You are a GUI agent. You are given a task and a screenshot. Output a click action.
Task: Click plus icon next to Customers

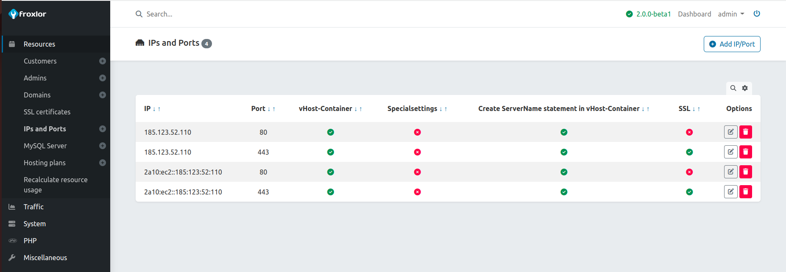pos(102,61)
